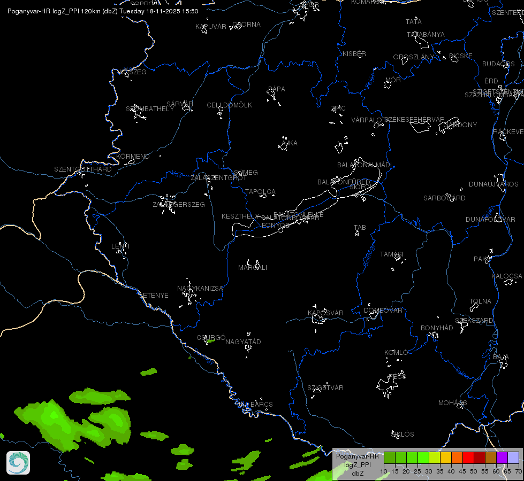This screenshot has width=524, height=481.
Task: Click the 60-65 dBZ purple legend swatch
Action: [502, 458]
